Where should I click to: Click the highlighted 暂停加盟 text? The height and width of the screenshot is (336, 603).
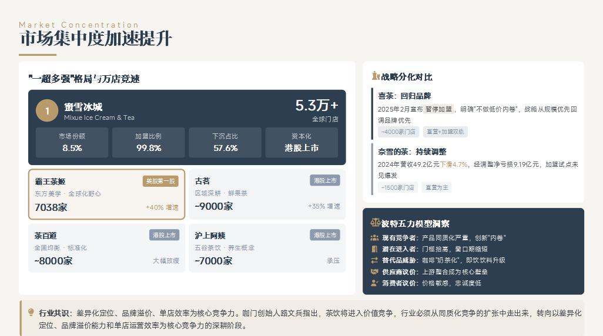(x=438, y=109)
